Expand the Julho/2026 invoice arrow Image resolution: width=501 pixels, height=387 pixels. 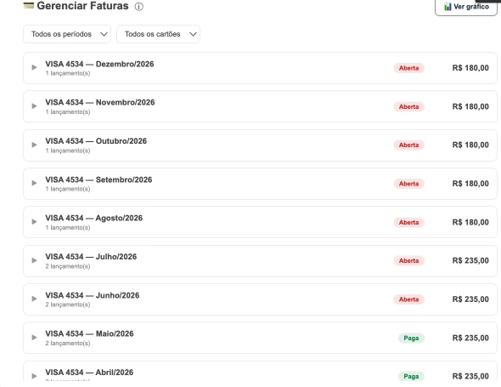pyautogui.click(x=34, y=260)
